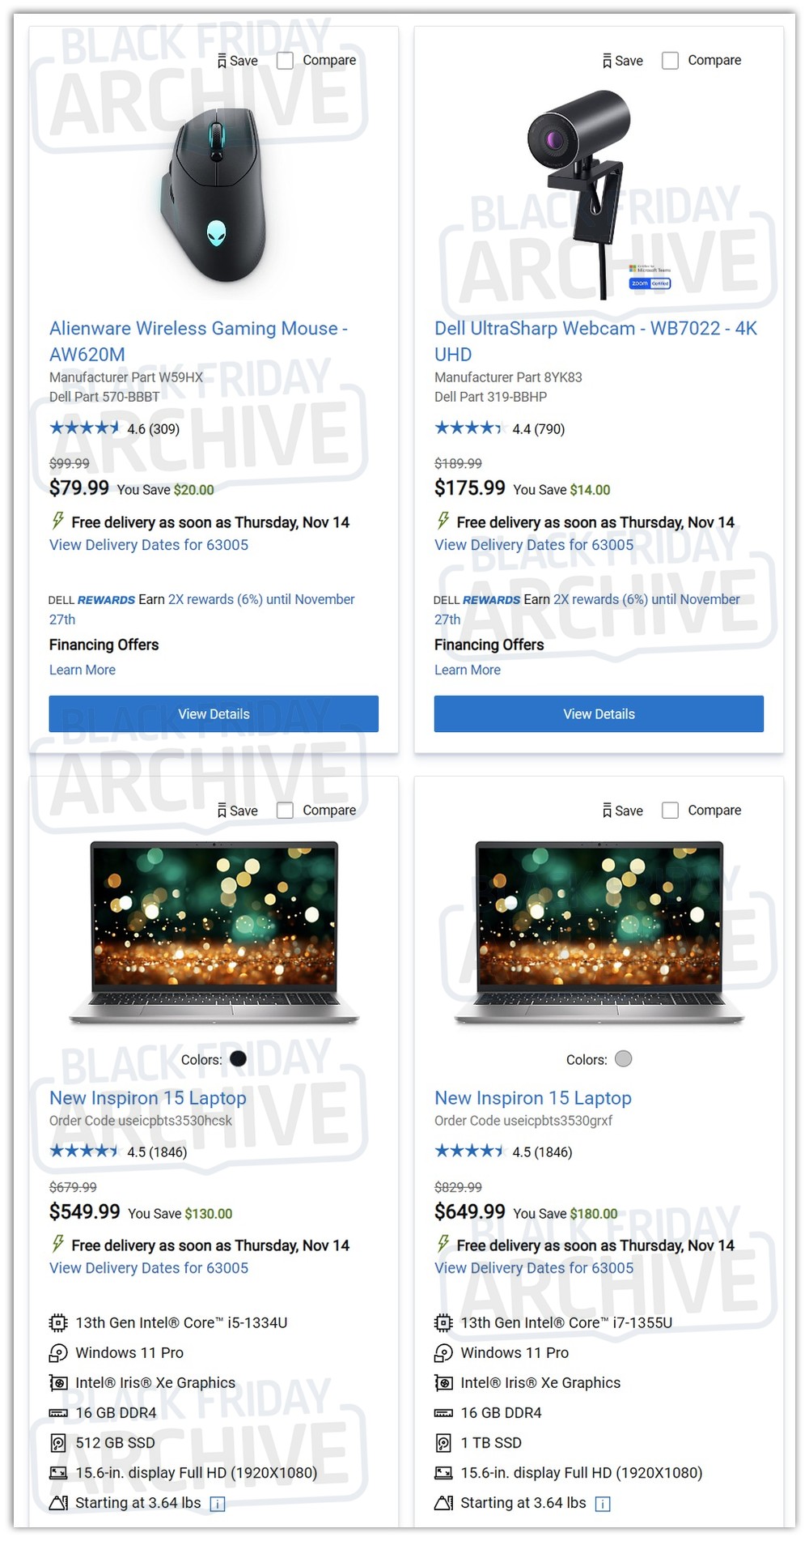Click lightning delivery icon under the $79.99 mouse

click(57, 521)
